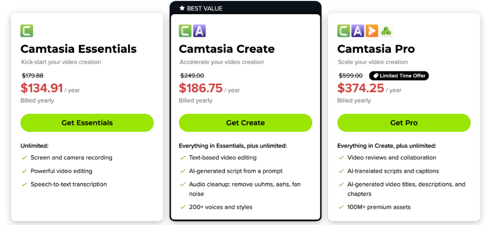Click the purple Audiate icon on Create card

(200, 31)
